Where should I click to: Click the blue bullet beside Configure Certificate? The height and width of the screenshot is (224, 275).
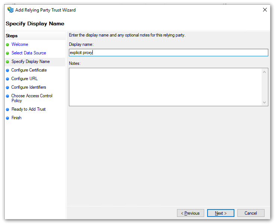click(7, 70)
